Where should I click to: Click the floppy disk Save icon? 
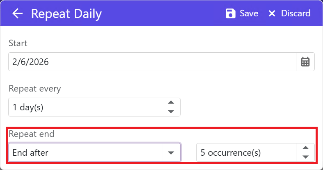(x=231, y=13)
